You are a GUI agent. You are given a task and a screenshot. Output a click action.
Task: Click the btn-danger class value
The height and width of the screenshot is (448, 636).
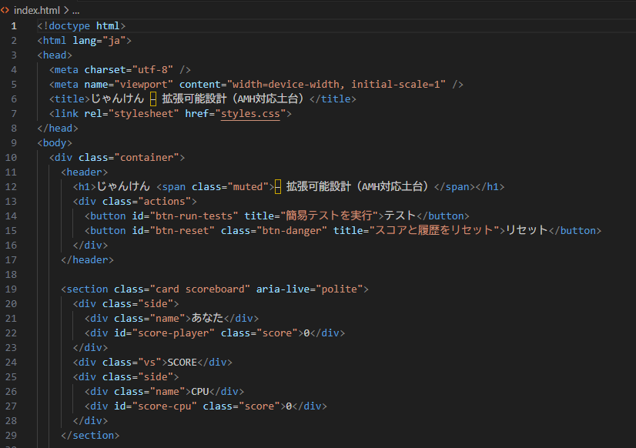pos(292,230)
